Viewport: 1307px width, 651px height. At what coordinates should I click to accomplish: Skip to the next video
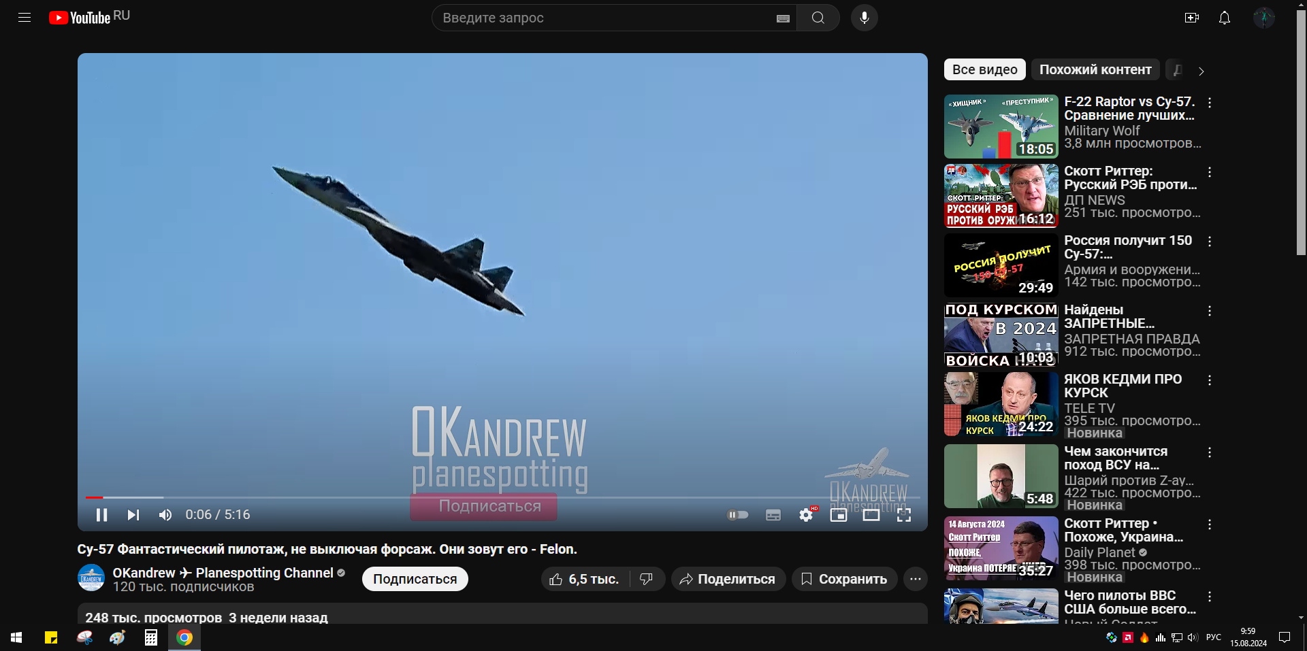[133, 515]
